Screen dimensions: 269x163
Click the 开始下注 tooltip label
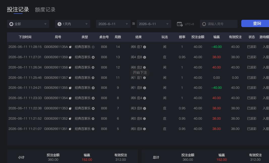click(140, 72)
